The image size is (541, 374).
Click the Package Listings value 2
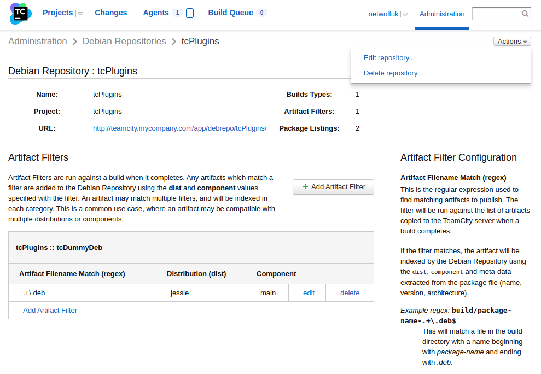click(357, 128)
